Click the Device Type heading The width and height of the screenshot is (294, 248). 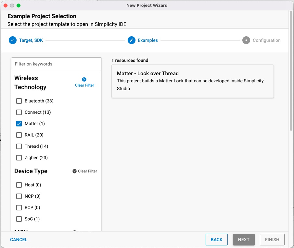[x=31, y=171]
